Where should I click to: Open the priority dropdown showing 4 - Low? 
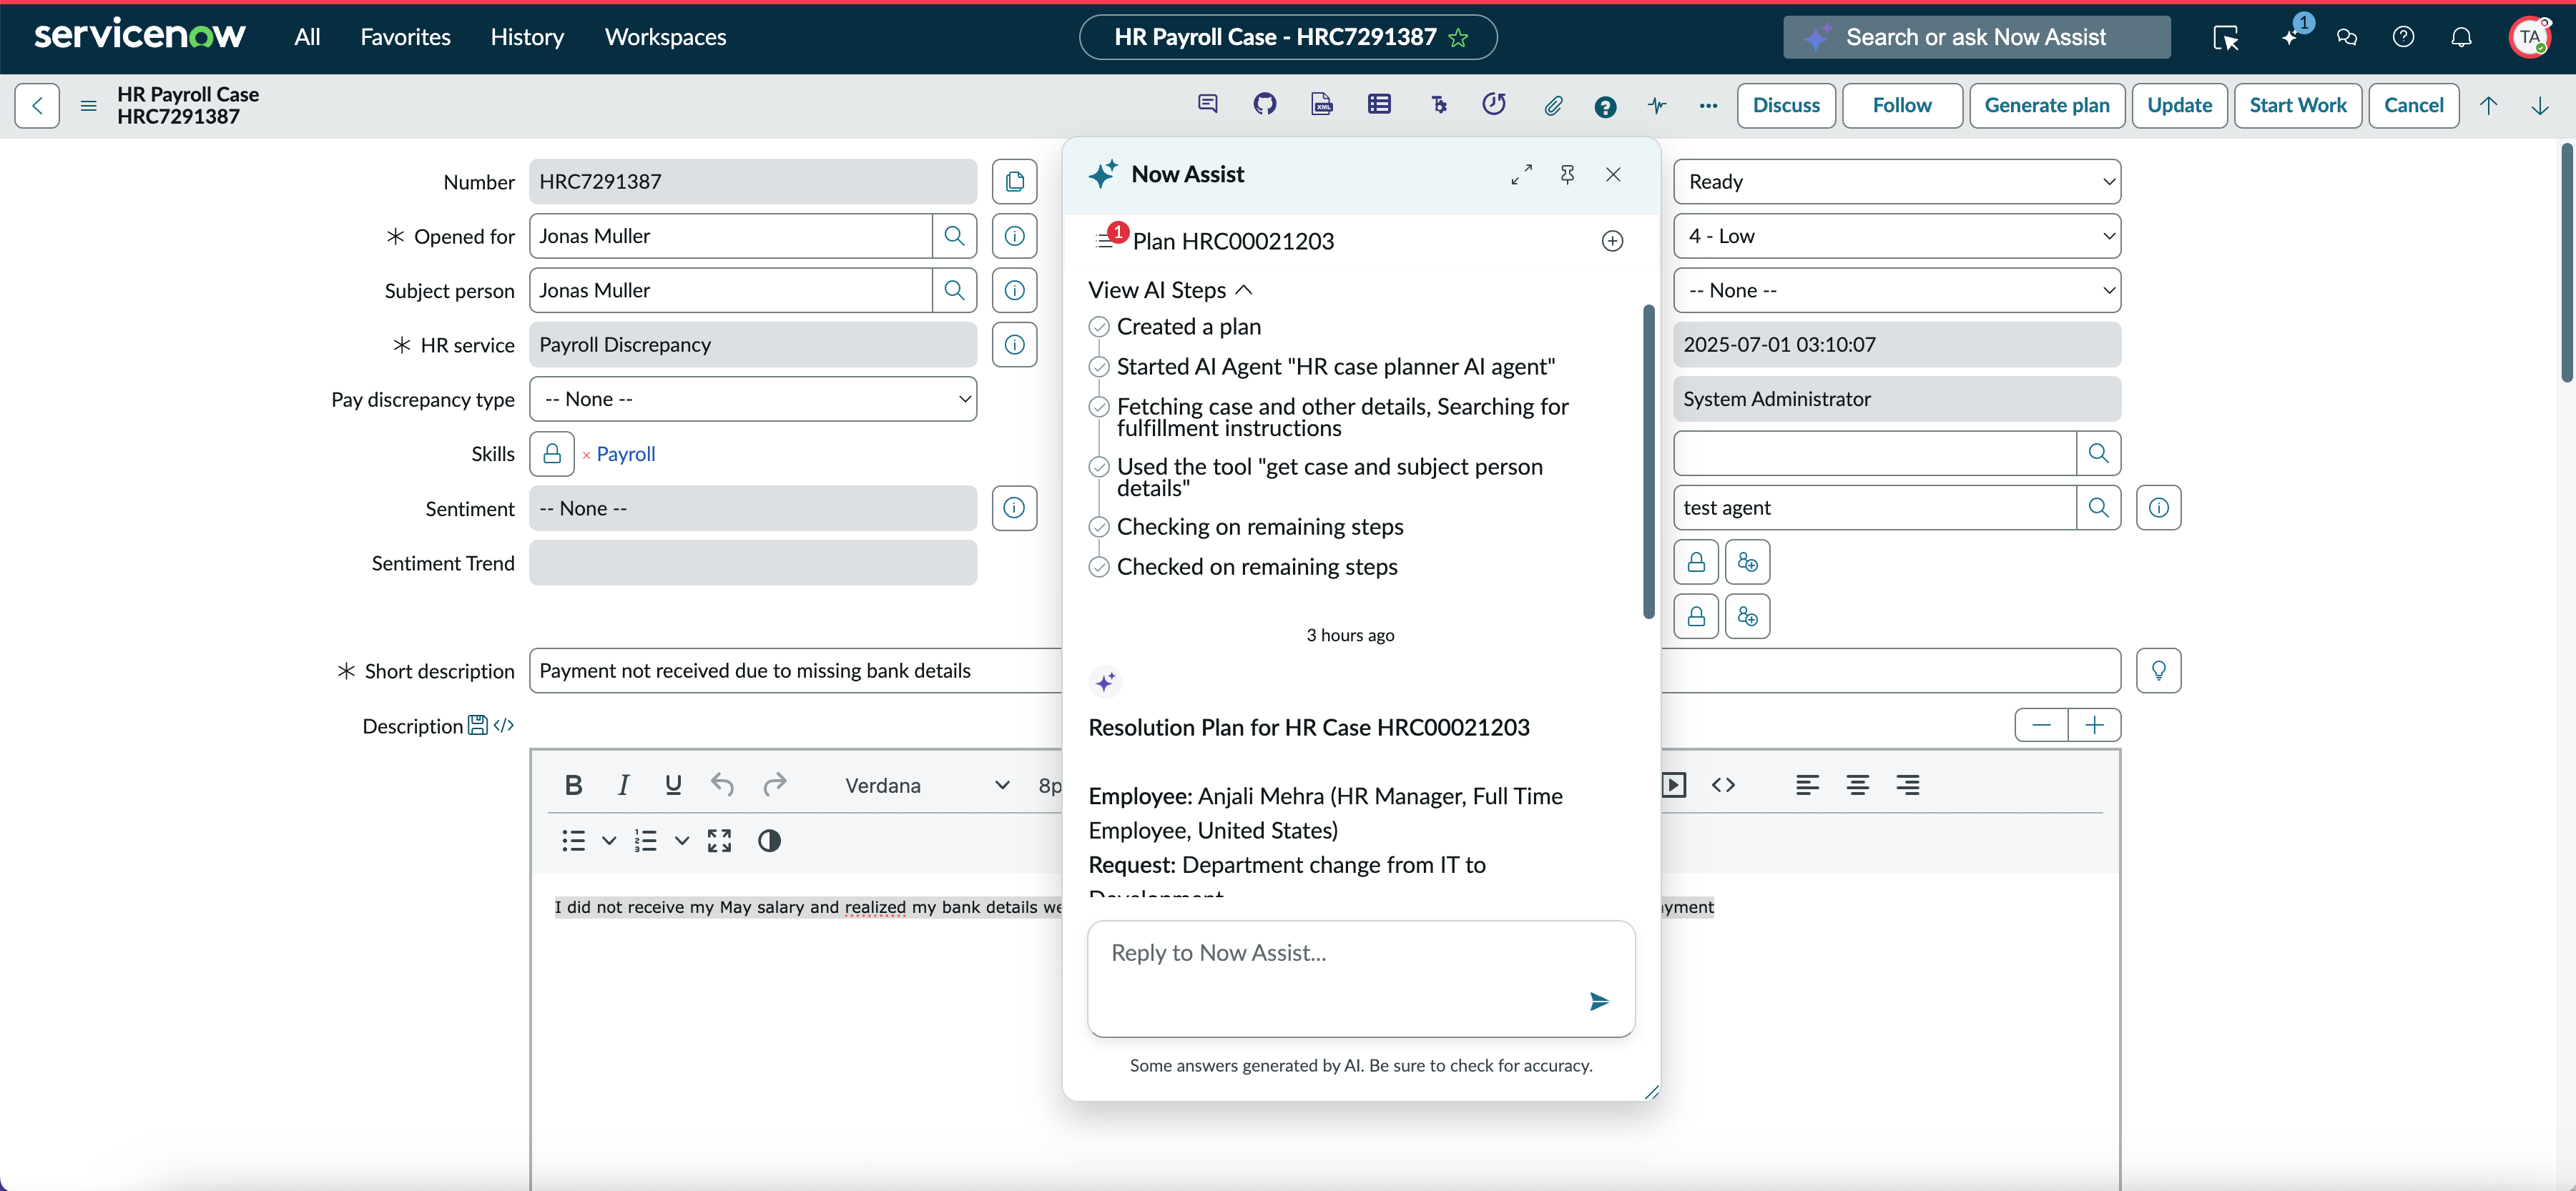(x=1897, y=236)
